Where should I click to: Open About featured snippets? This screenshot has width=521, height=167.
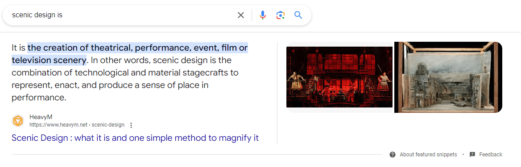coord(428,155)
